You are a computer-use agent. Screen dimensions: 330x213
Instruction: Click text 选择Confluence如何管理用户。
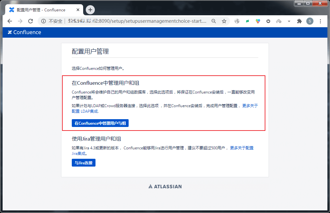point(98,69)
